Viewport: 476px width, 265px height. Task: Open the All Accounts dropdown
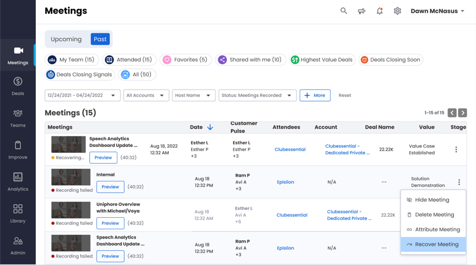click(x=146, y=96)
